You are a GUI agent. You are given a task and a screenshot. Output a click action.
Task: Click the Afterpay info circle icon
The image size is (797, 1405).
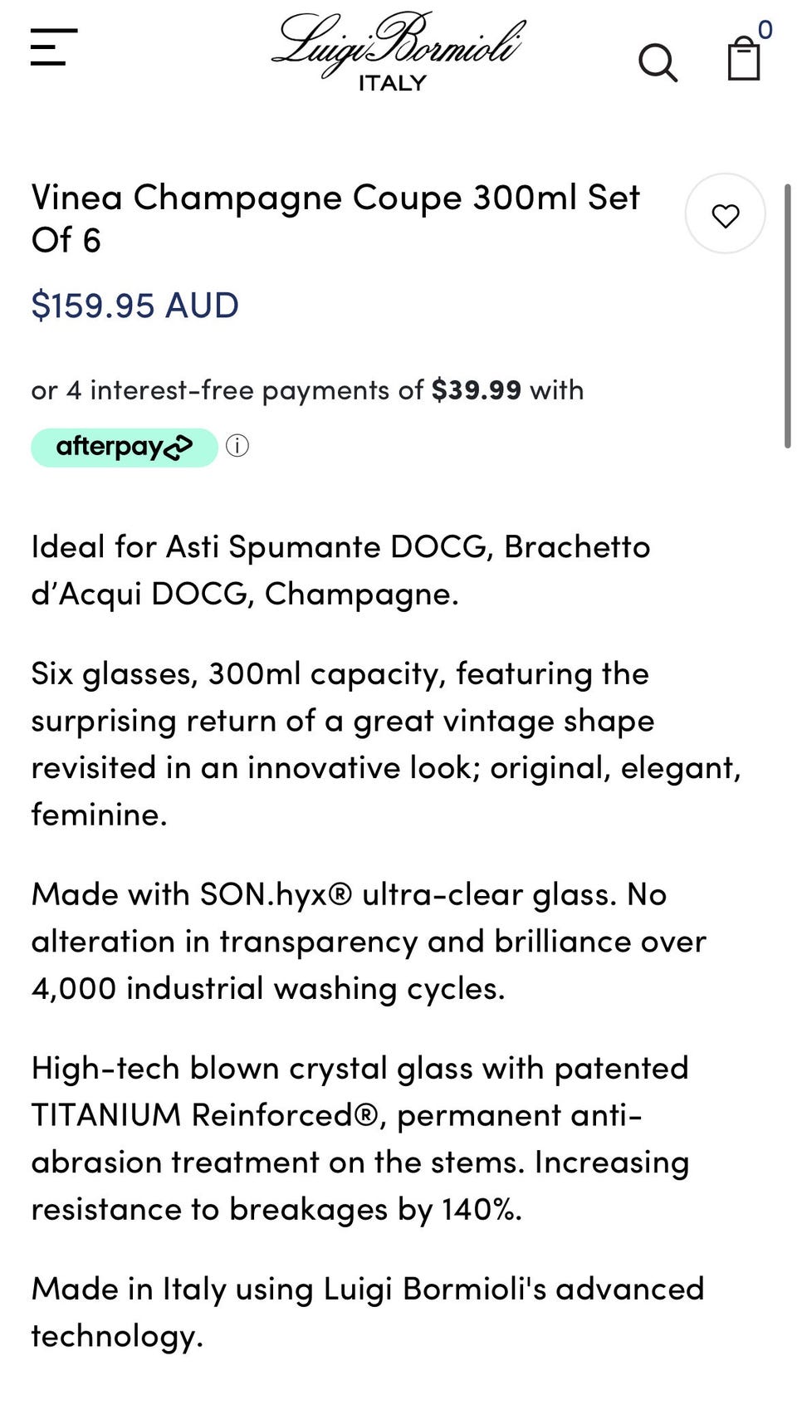pos(237,446)
